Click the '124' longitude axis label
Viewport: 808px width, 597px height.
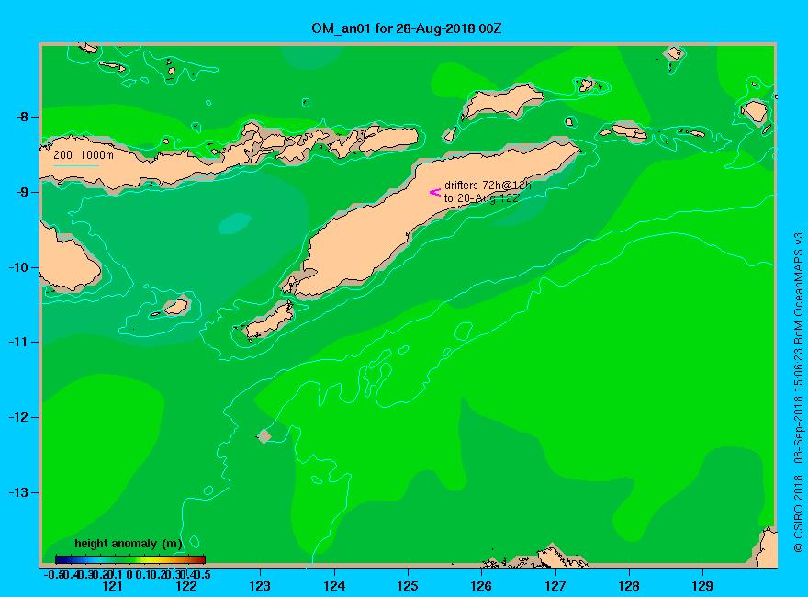click(334, 586)
